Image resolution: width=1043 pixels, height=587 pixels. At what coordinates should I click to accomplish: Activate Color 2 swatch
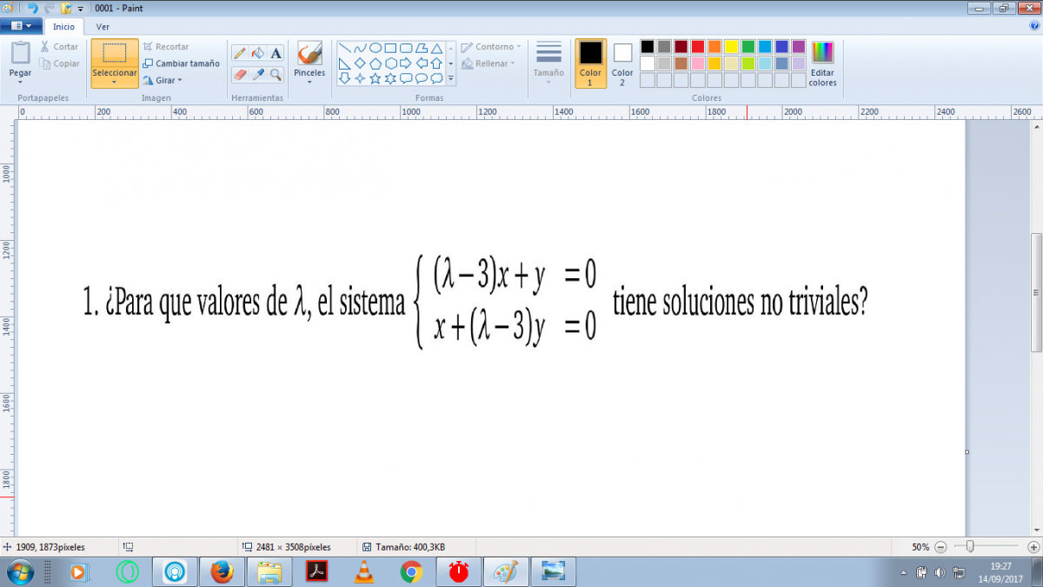click(622, 63)
